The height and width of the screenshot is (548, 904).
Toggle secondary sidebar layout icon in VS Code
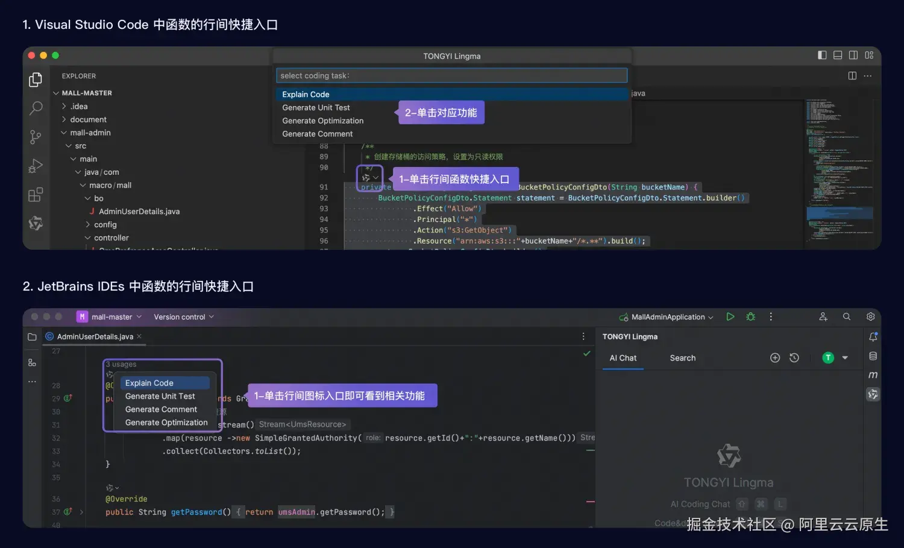click(x=853, y=55)
